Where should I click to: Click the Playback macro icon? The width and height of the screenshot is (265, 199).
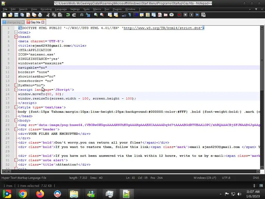pyautogui.click(x=191, y=15)
